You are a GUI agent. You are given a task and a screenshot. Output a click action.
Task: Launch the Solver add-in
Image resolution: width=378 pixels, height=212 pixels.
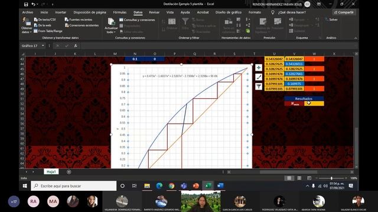(331, 19)
